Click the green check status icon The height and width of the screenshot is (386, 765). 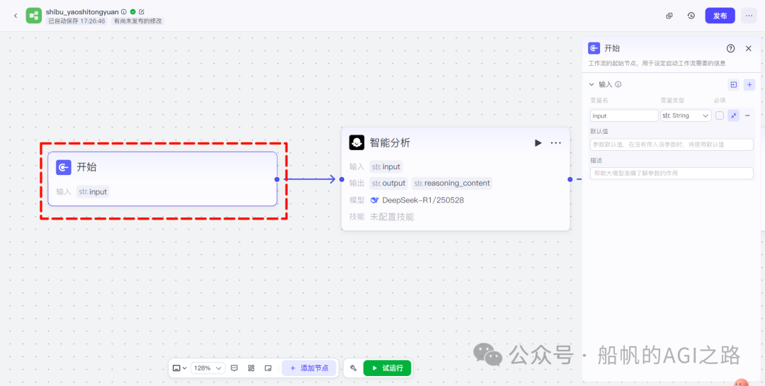[x=132, y=11]
